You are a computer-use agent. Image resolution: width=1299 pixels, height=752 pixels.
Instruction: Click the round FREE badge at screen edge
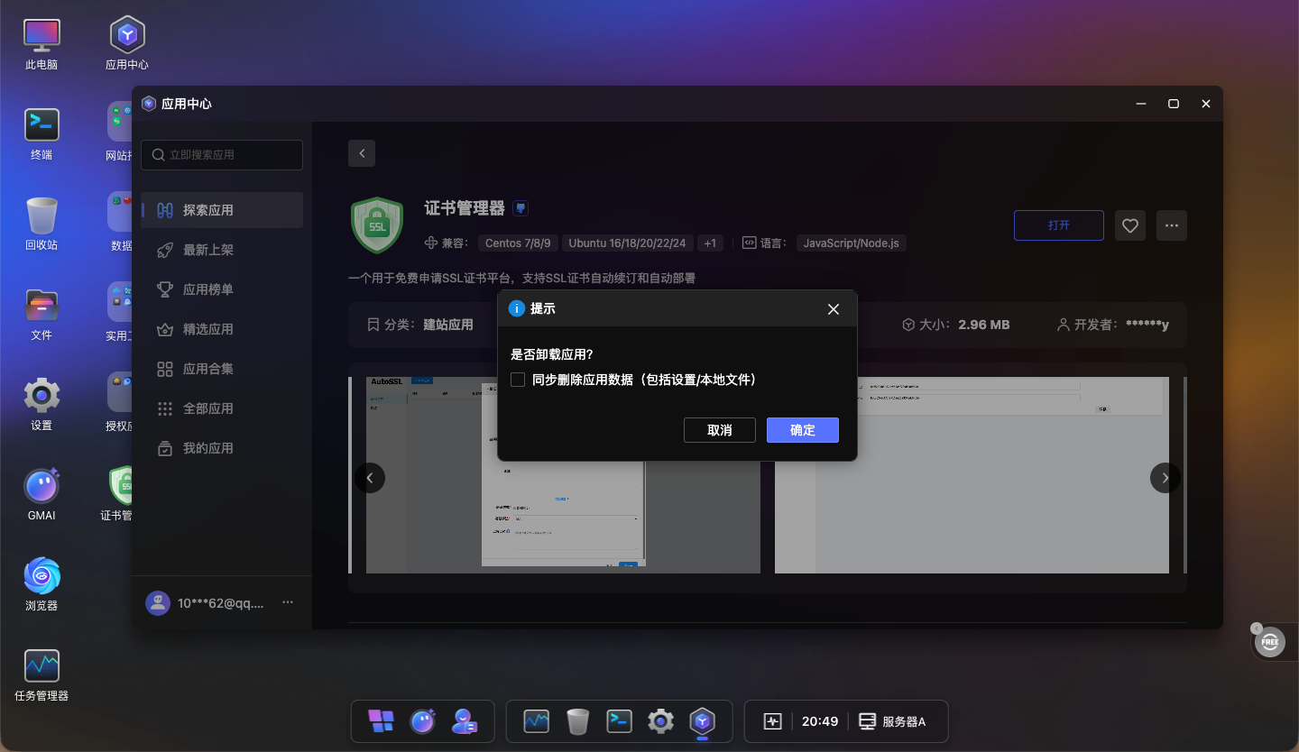click(1269, 642)
